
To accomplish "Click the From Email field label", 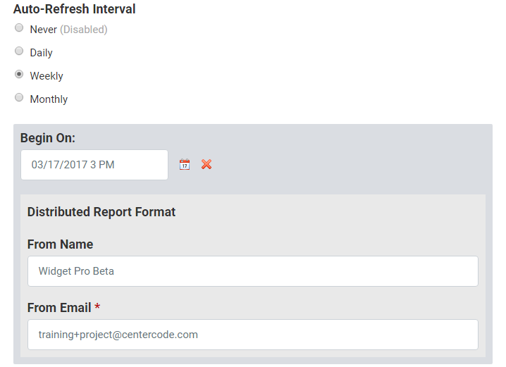I will pyautogui.click(x=59, y=308).
